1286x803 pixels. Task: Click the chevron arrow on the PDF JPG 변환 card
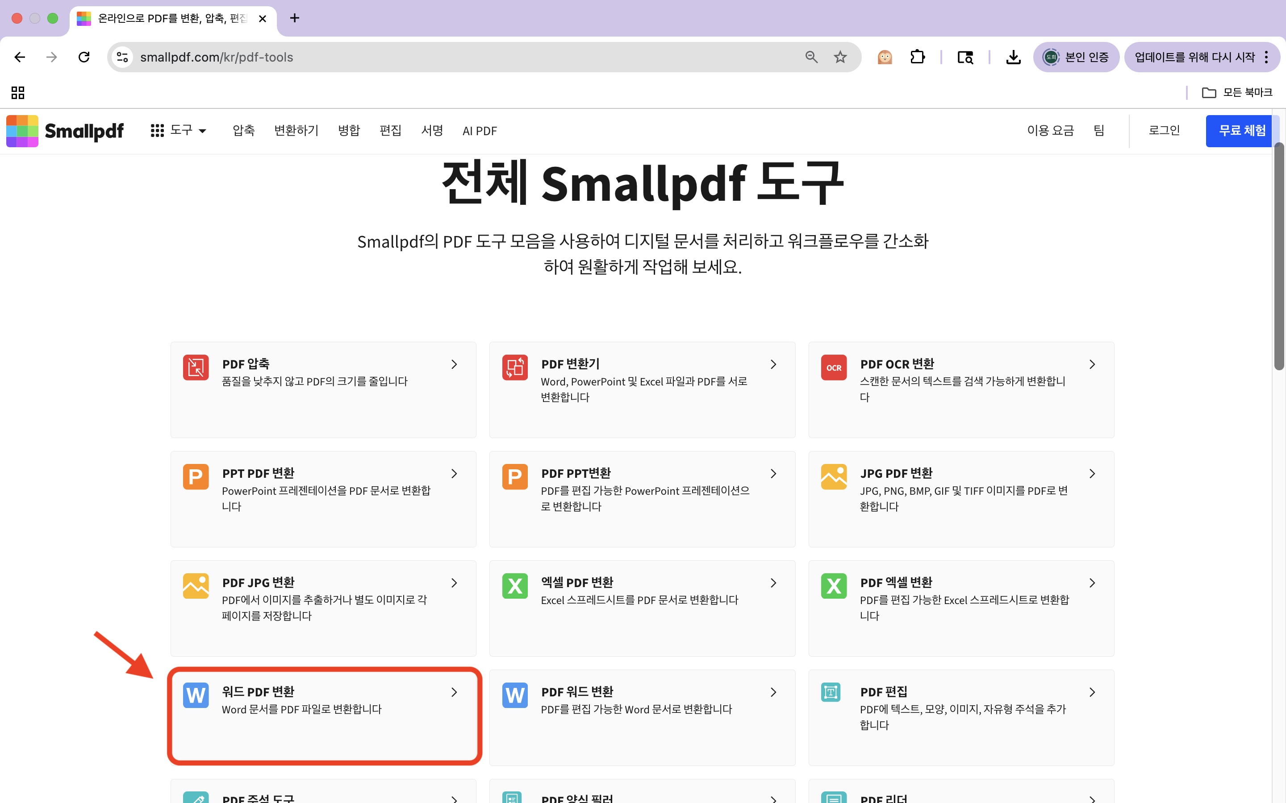(454, 583)
